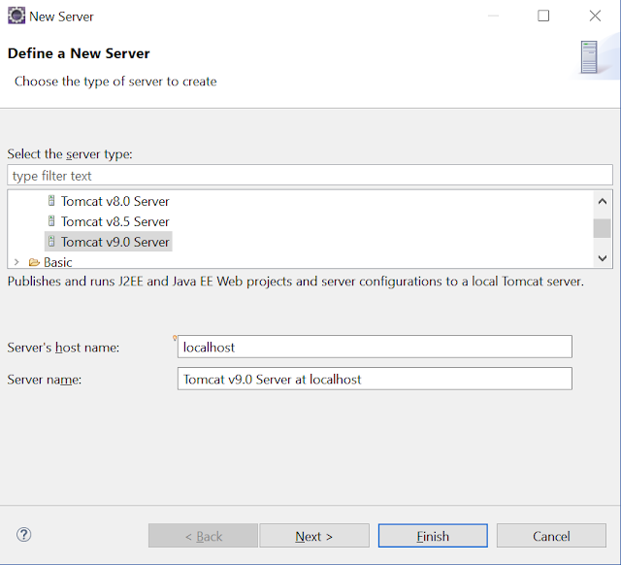Click Finish to create the server

[433, 536]
